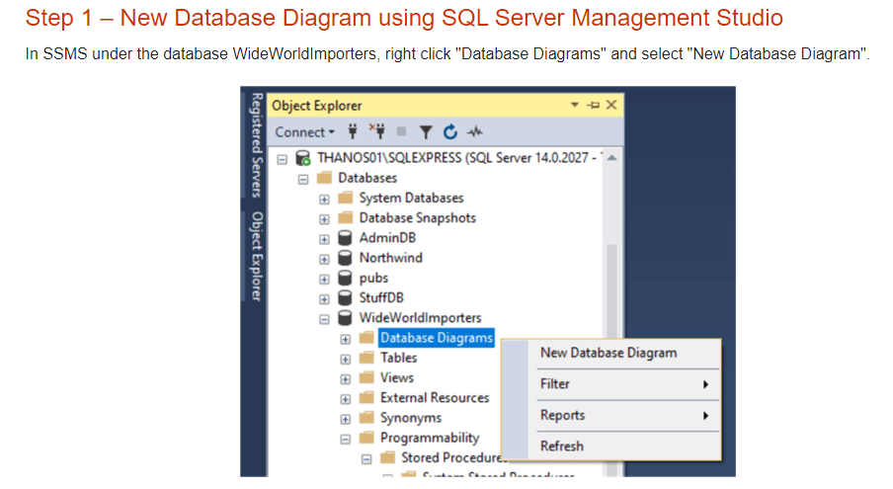Close the Object Explorer panel

[611, 105]
